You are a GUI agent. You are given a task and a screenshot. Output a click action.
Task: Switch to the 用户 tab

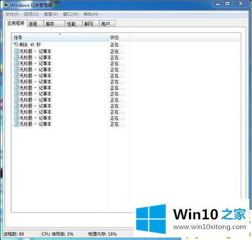click(x=107, y=24)
